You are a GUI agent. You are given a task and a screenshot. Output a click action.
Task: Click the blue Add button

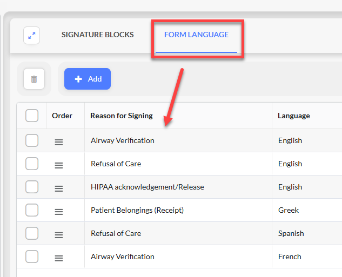(88, 79)
